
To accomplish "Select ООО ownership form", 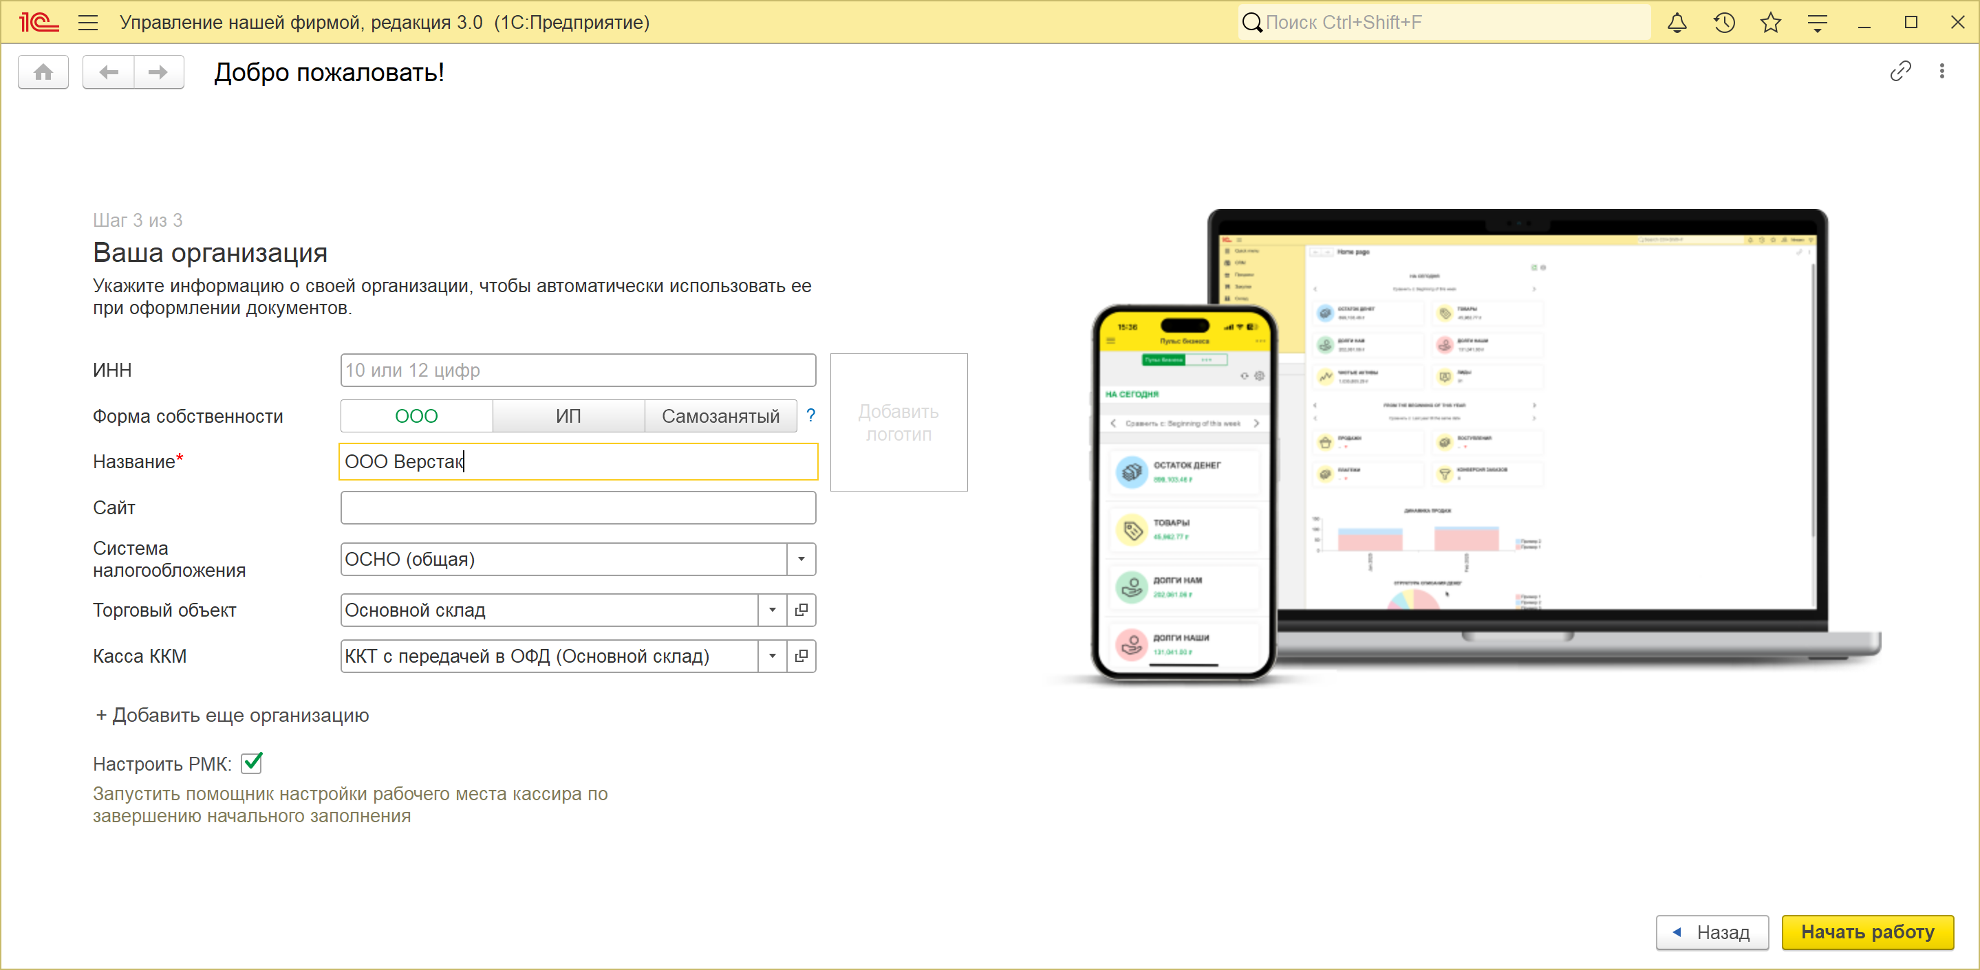I will 417,417.
